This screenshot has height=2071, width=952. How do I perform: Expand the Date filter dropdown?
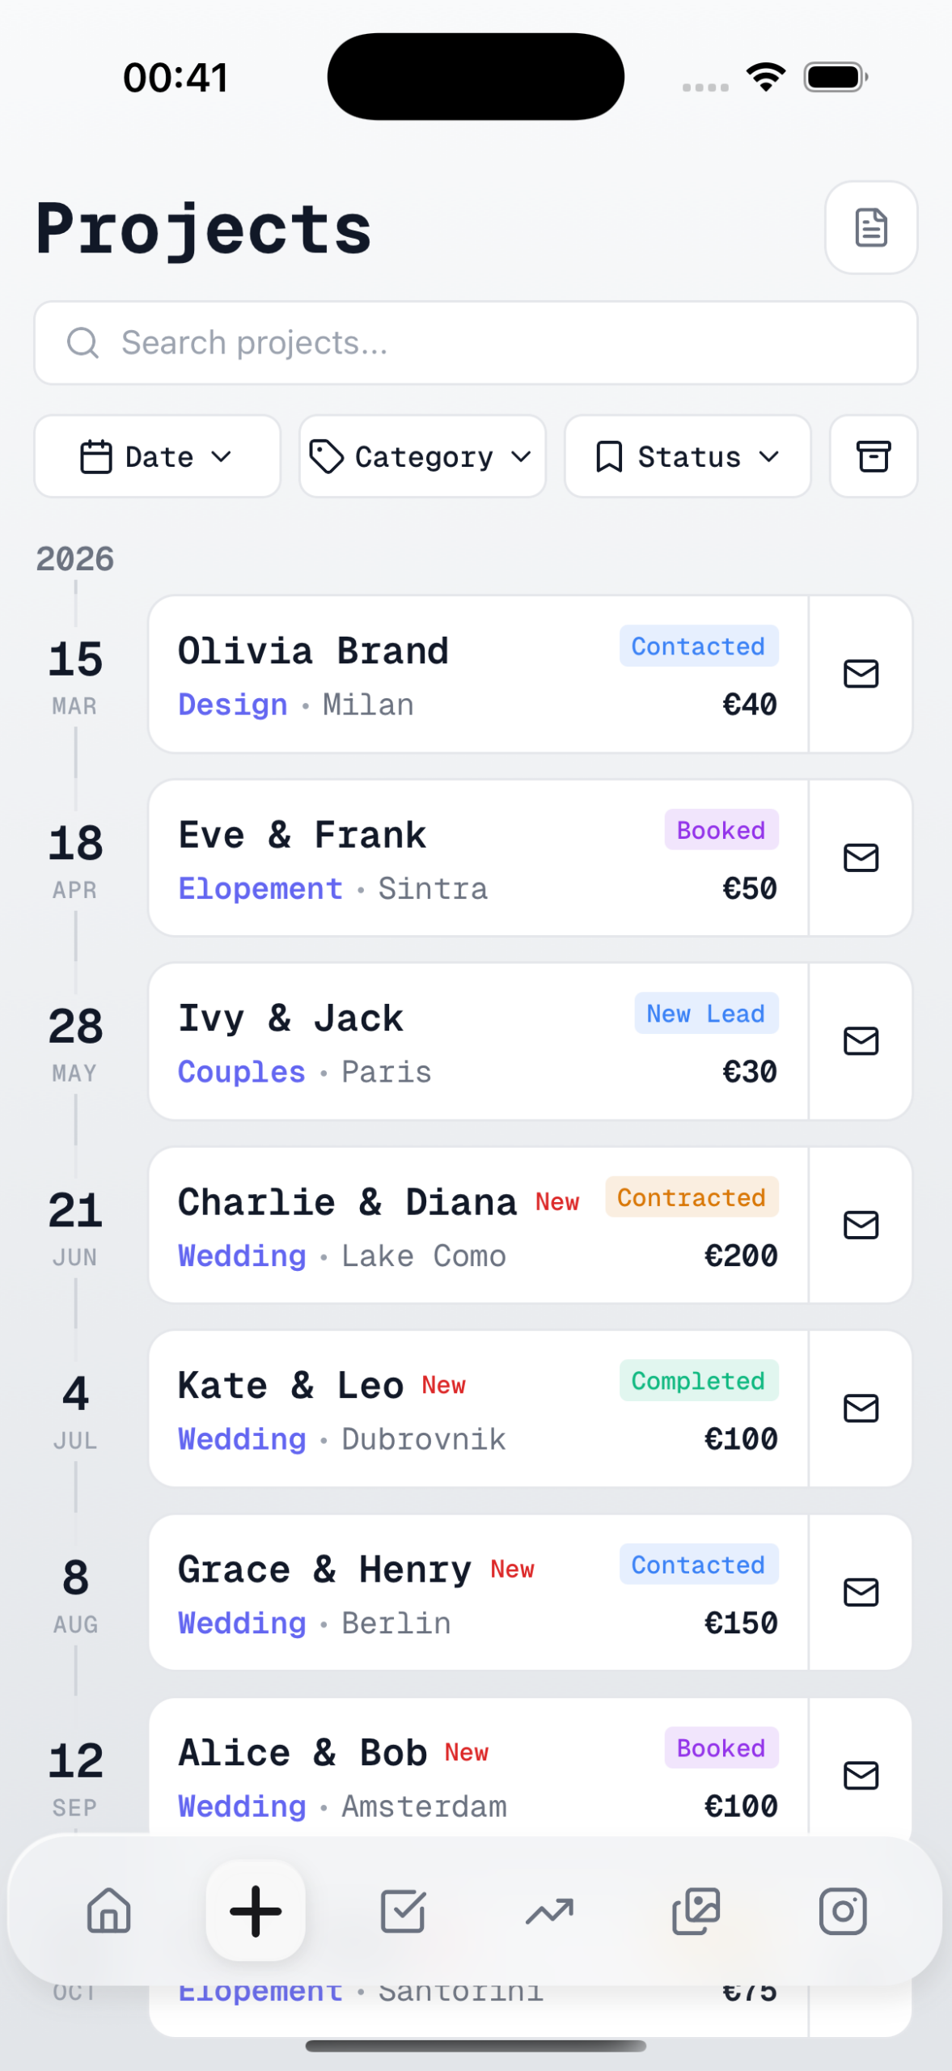click(x=157, y=456)
